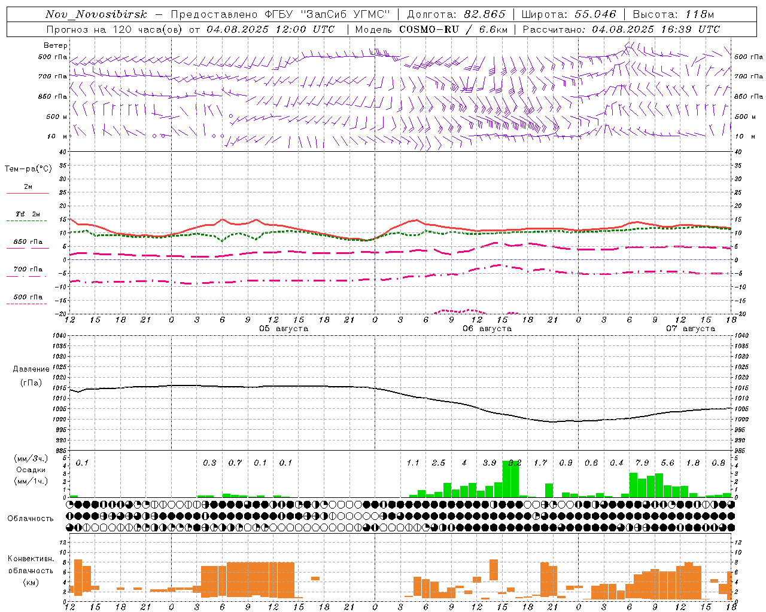766x612 pixels.
Task: Click the model name COSMO-RU / 6.6км
Action: pos(454,29)
